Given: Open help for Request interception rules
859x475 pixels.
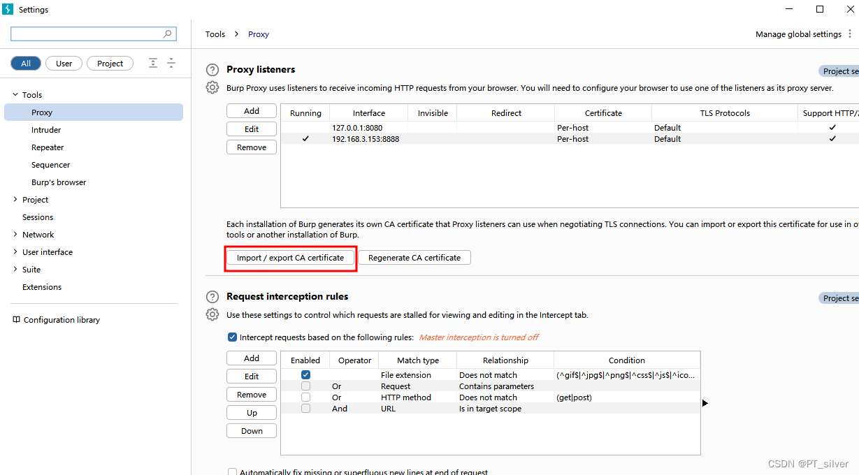Looking at the screenshot, I should coord(212,297).
